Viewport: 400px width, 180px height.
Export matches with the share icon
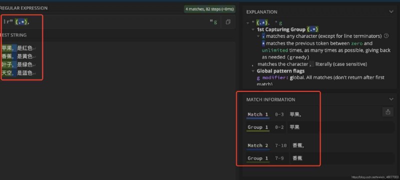[388, 112]
